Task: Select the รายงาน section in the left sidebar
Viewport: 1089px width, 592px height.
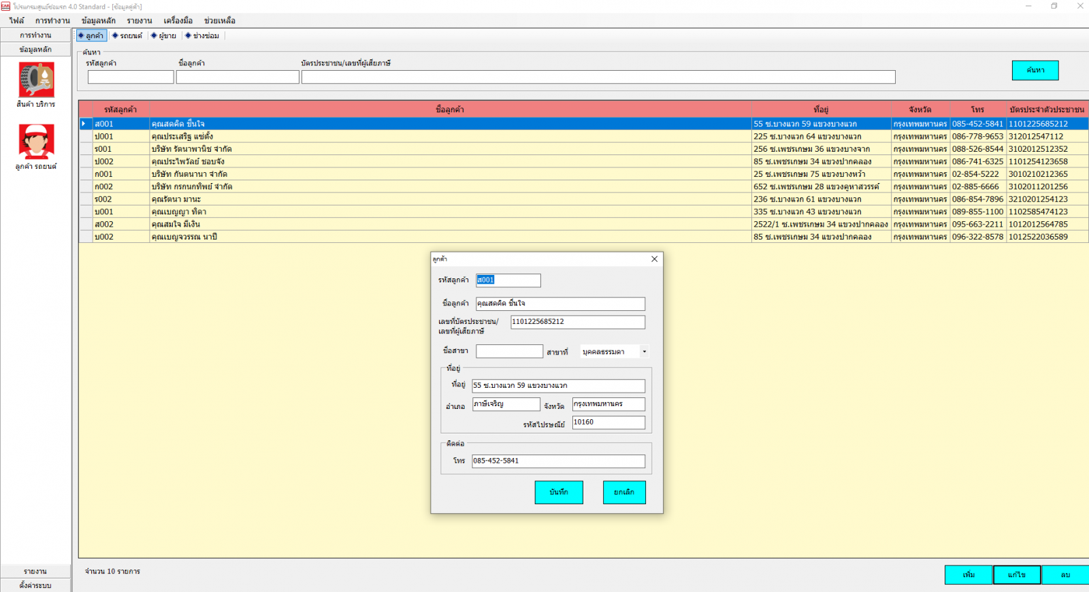Action: coord(35,572)
